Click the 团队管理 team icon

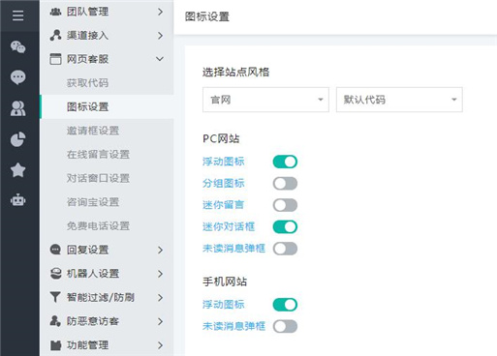tap(55, 12)
